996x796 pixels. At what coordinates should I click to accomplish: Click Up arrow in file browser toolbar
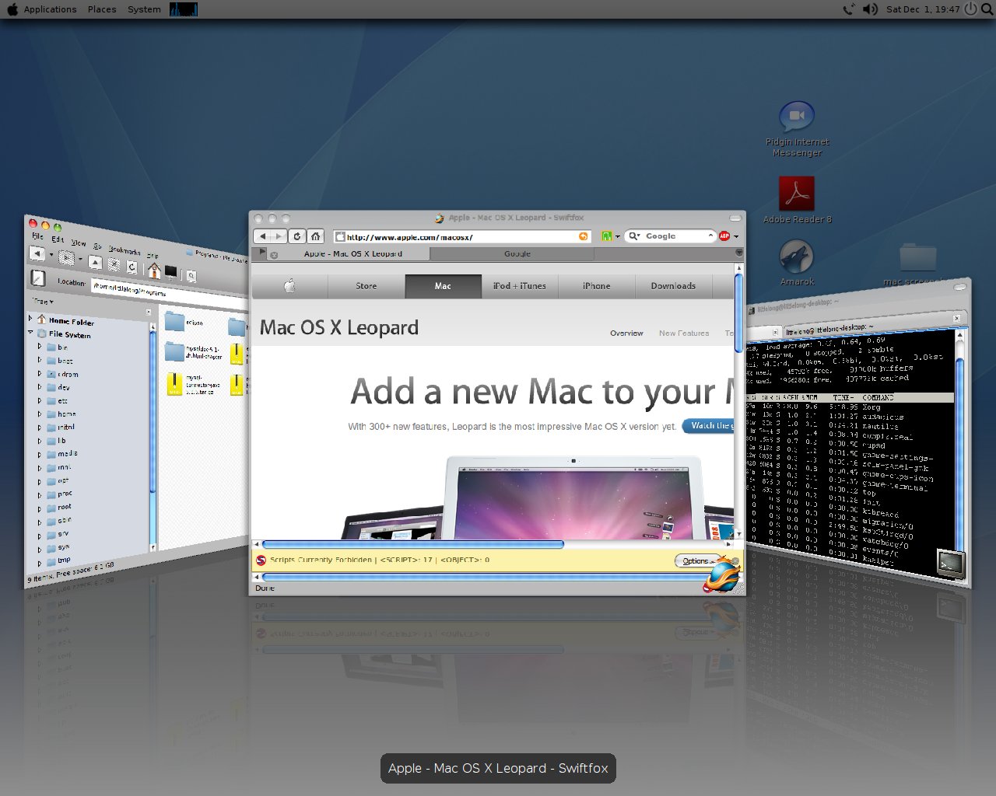tap(95, 262)
